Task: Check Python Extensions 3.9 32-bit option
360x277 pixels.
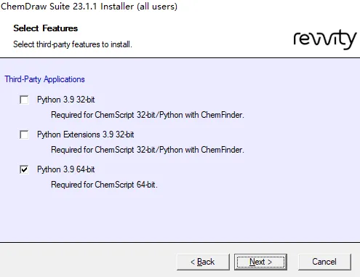Action: click(24, 135)
